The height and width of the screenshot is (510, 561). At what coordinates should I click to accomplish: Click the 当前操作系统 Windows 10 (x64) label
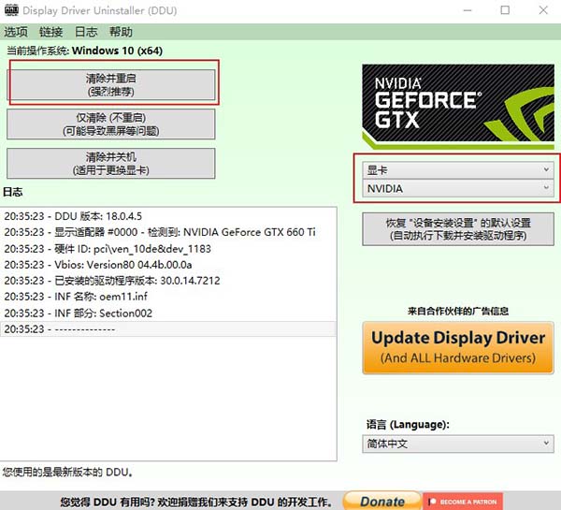coord(85,51)
